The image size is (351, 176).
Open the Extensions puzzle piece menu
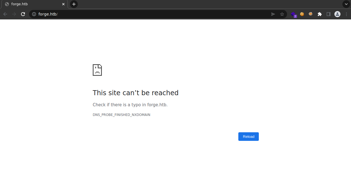tap(319, 14)
